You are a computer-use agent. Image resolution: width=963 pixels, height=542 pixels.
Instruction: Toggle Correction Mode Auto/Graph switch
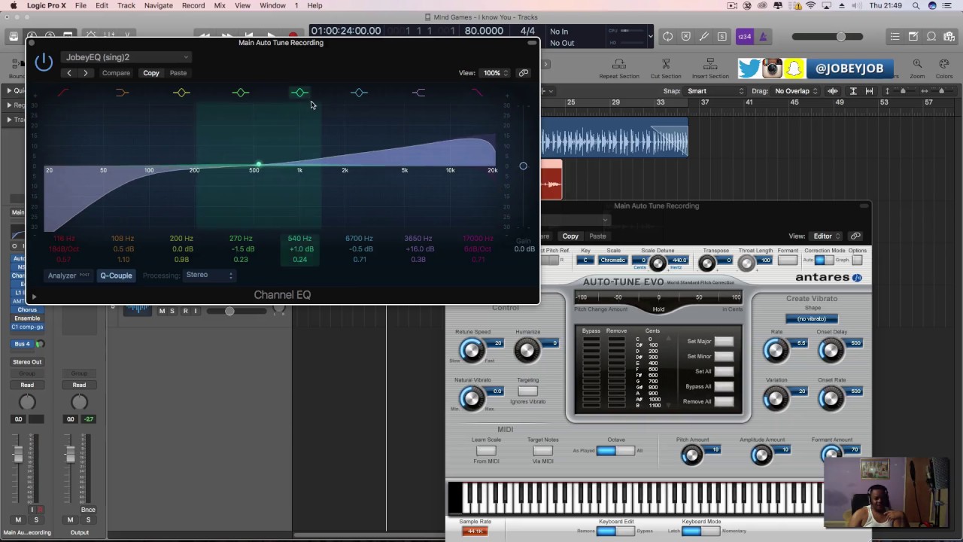tap(825, 260)
